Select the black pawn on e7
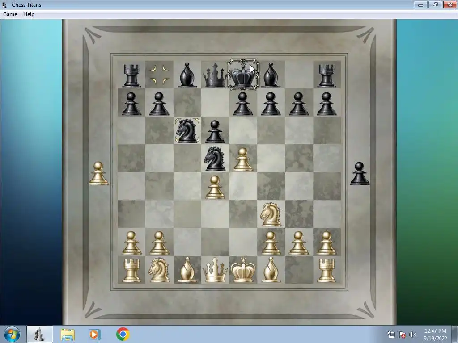The height and width of the screenshot is (343, 458). tap(243, 104)
